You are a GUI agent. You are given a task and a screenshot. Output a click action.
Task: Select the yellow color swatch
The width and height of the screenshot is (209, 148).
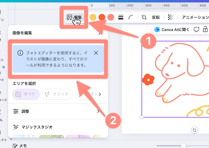[x=93, y=17]
